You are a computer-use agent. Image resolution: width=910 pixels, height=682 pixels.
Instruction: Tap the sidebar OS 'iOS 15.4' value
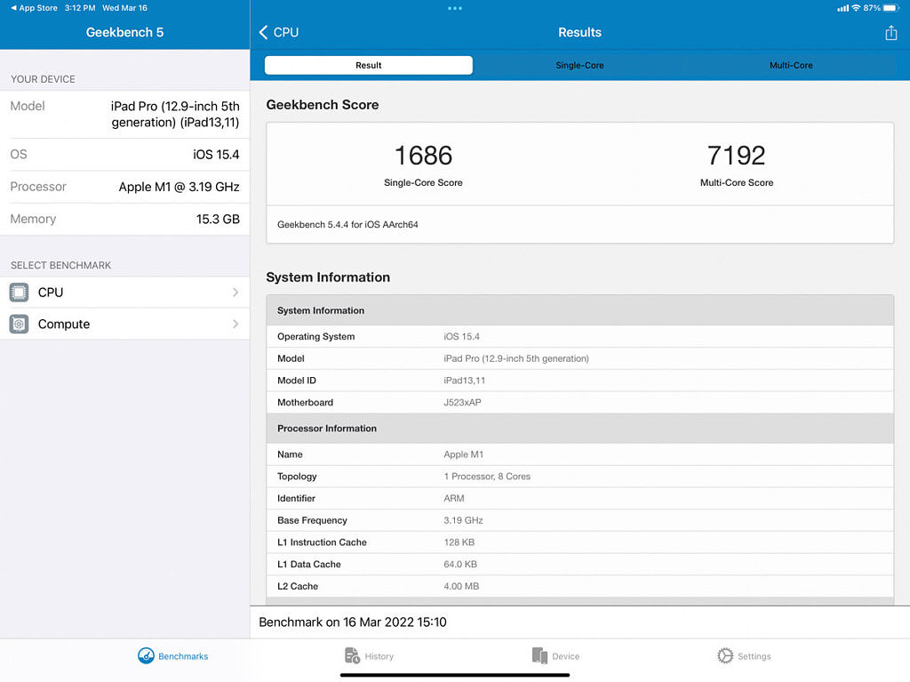point(216,155)
